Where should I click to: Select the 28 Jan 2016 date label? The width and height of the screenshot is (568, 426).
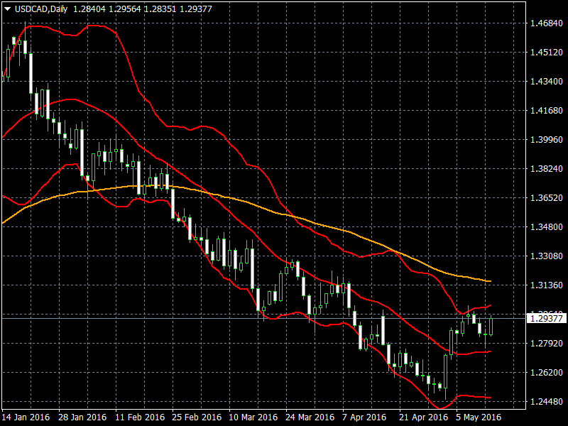82,417
